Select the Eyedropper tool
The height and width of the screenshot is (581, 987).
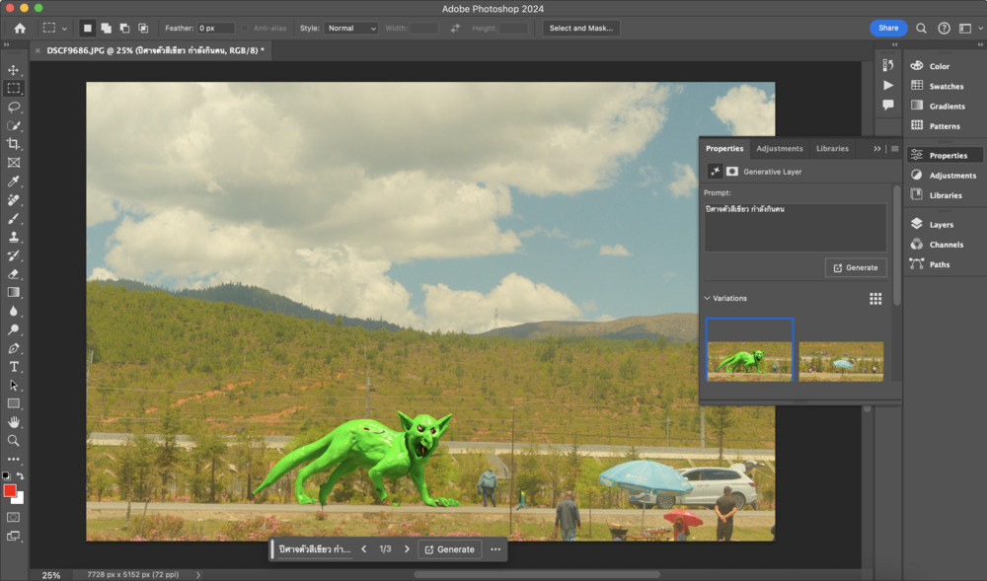tap(14, 182)
